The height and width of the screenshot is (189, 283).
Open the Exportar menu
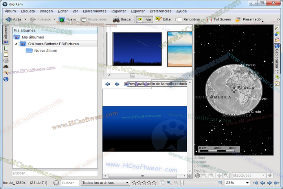[x=138, y=11]
